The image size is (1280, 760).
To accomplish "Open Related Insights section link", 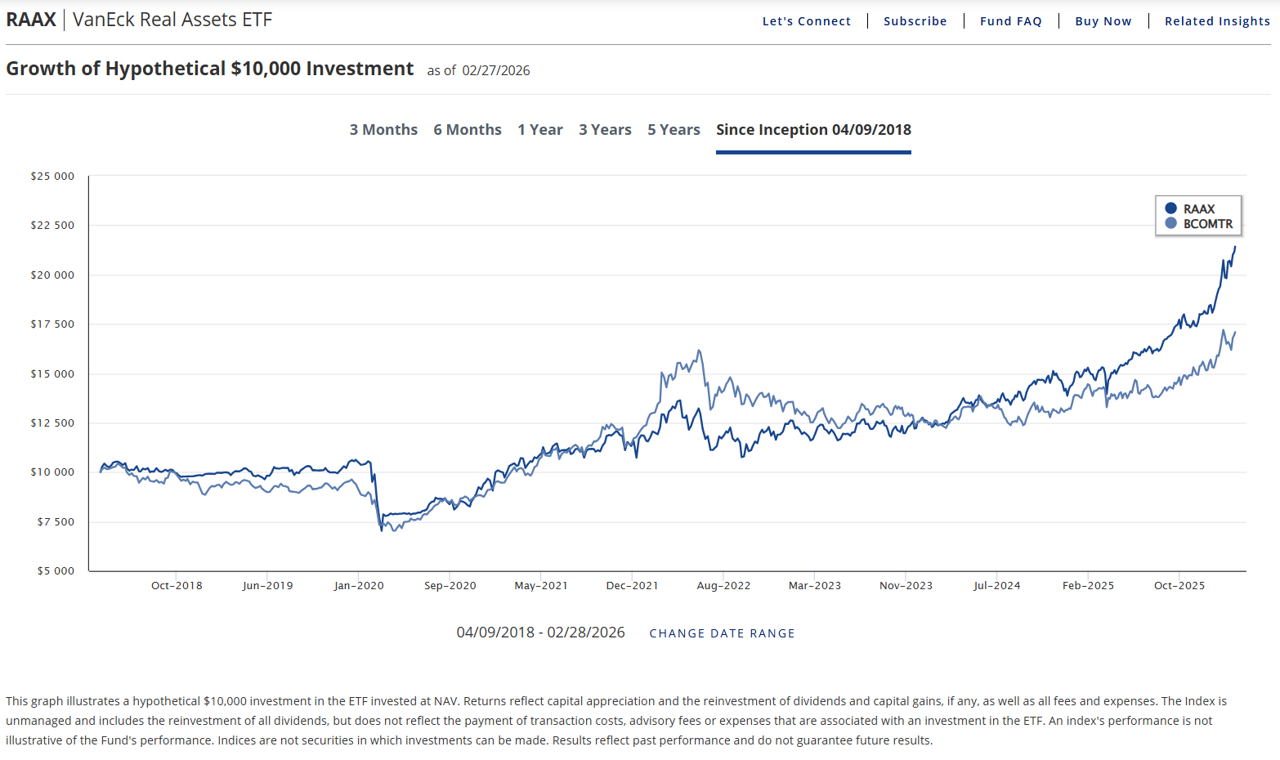I will [1217, 21].
